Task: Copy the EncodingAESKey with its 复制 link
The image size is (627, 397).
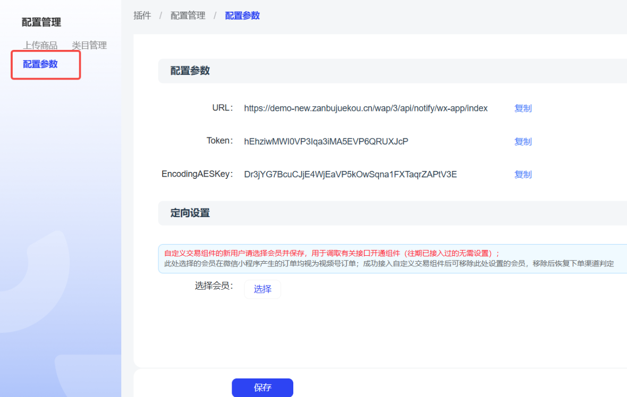Action: coord(523,175)
